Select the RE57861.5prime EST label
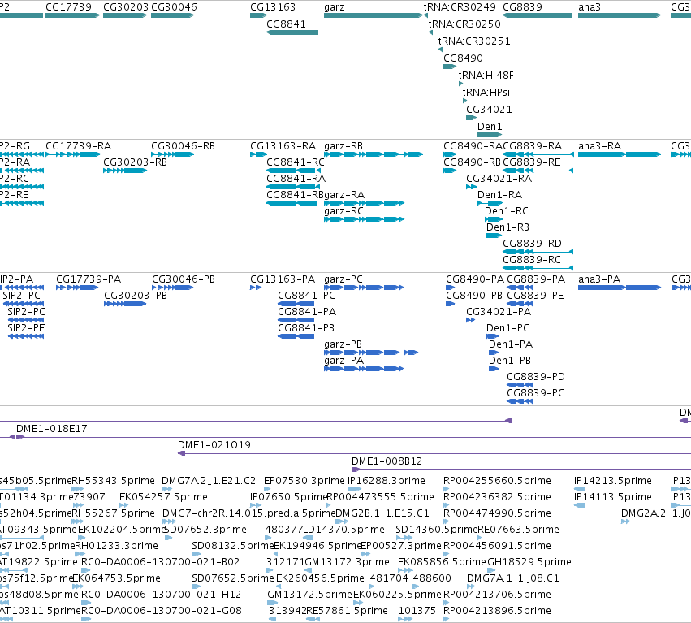 click(347, 611)
